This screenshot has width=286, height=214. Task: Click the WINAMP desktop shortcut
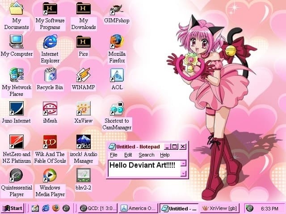pyautogui.click(x=84, y=75)
